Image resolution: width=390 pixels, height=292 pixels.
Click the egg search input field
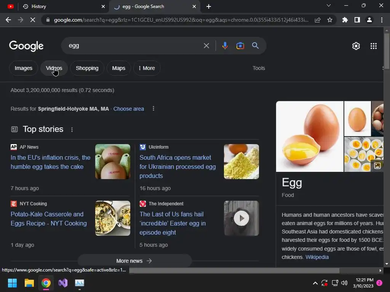pyautogui.click(x=134, y=46)
